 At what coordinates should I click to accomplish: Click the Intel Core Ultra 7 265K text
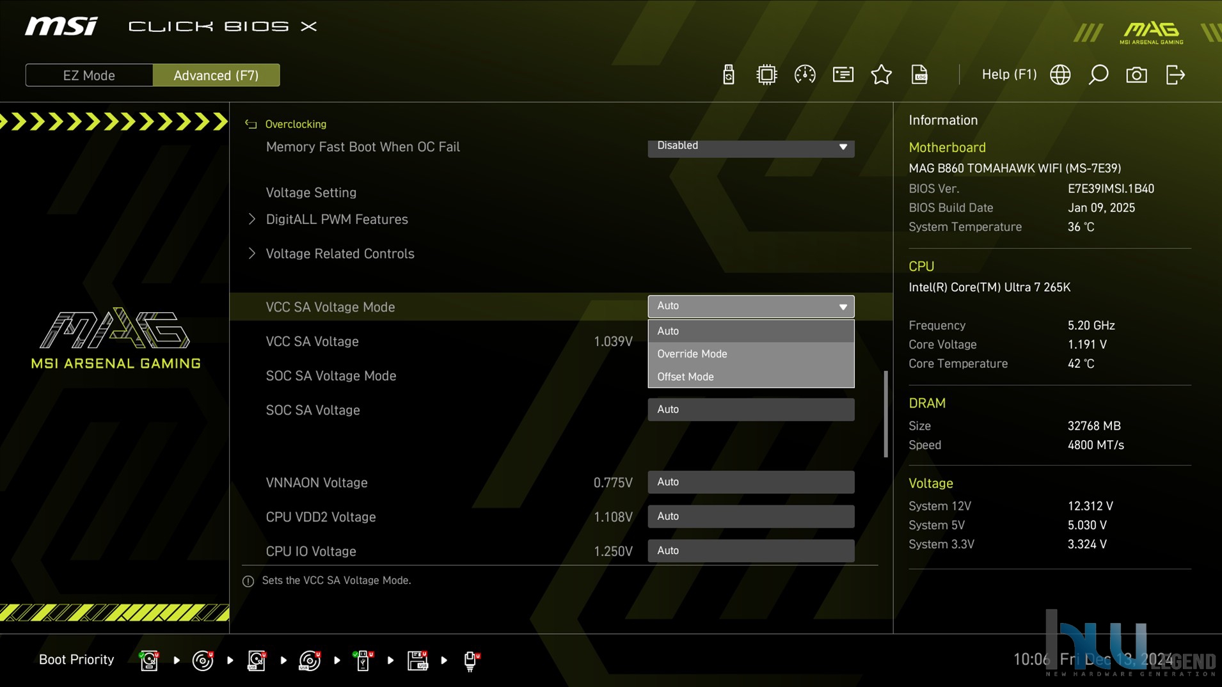coord(989,287)
